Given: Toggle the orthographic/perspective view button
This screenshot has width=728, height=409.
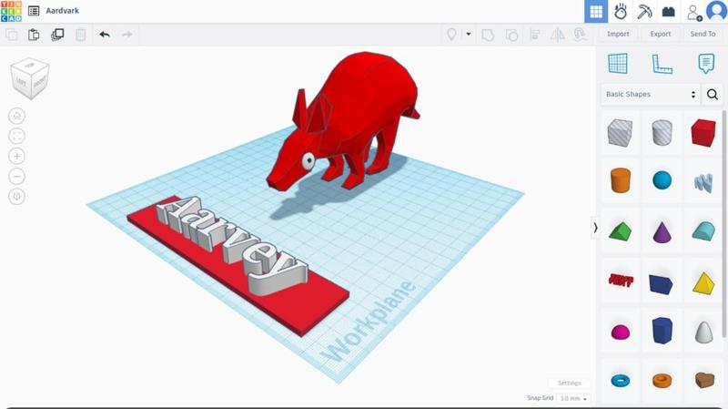Looking at the screenshot, I should (x=17, y=196).
